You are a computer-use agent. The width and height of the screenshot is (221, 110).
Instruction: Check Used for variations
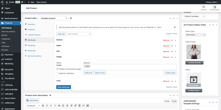tap(57, 73)
